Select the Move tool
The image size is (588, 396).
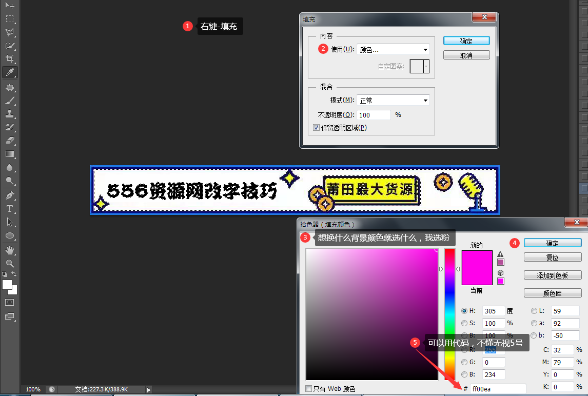(10, 5)
